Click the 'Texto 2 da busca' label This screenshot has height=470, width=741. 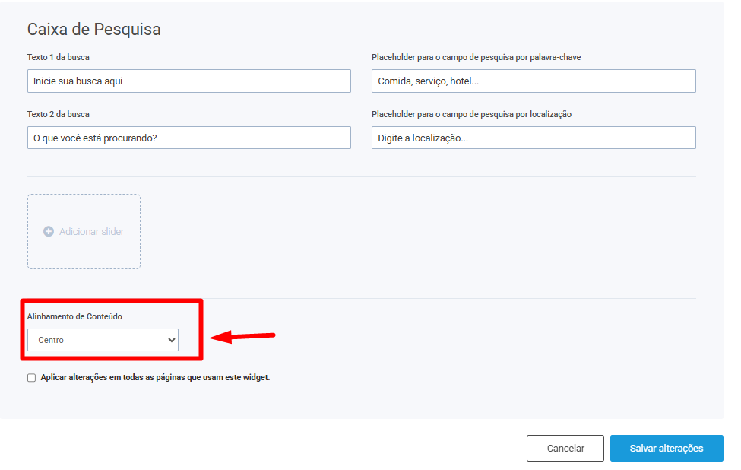pyautogui.click(x=58, y=114)
